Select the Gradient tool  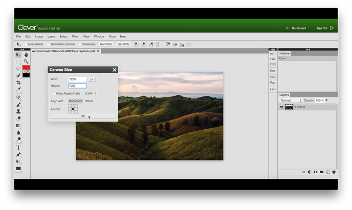point(18,126)
